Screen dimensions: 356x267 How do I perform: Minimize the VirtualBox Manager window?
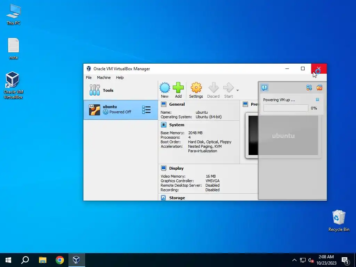click(x=287, y=68)
